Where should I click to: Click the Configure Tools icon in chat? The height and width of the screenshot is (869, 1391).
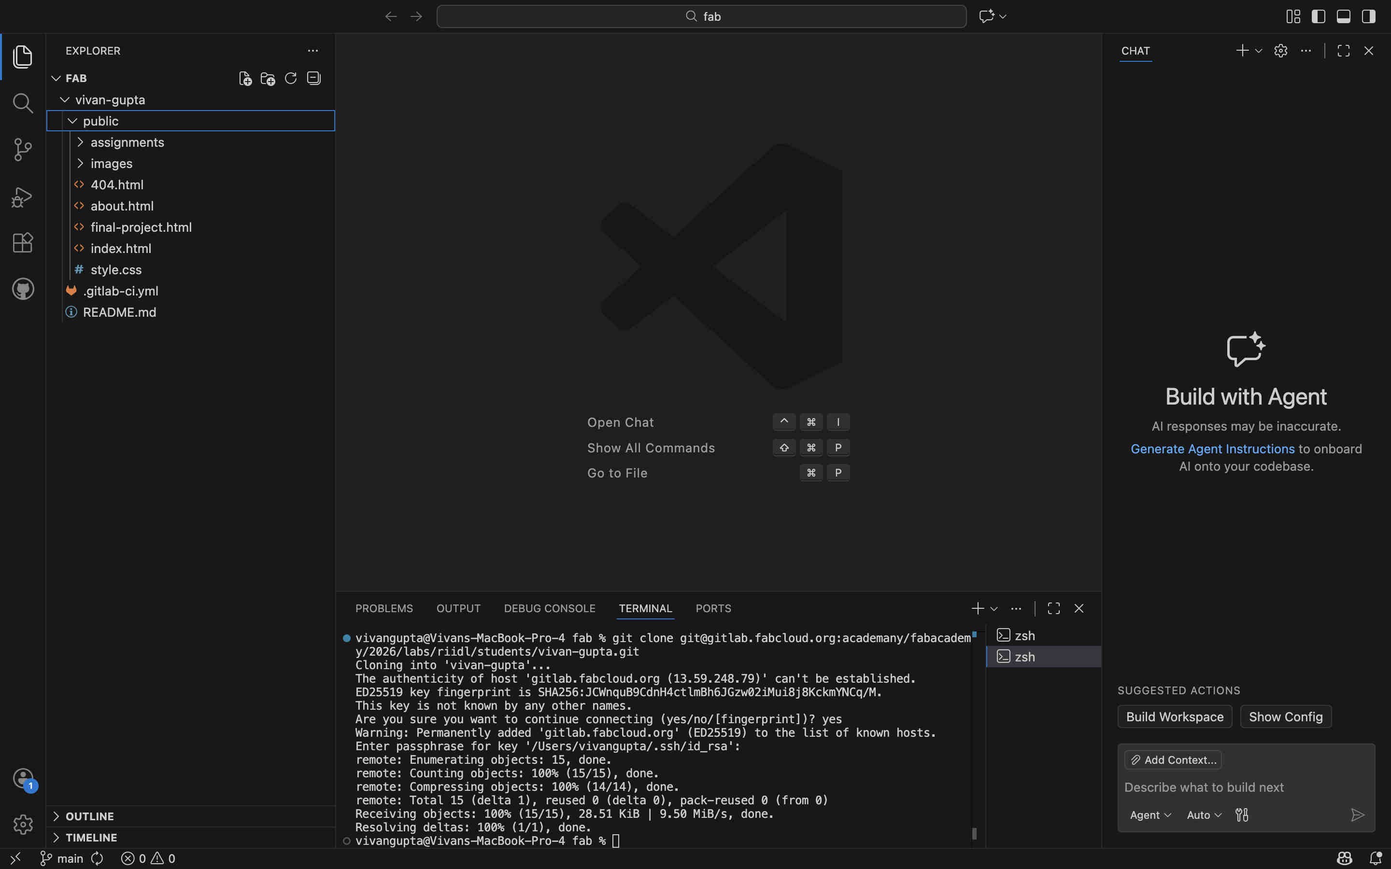pos(1242,815)
